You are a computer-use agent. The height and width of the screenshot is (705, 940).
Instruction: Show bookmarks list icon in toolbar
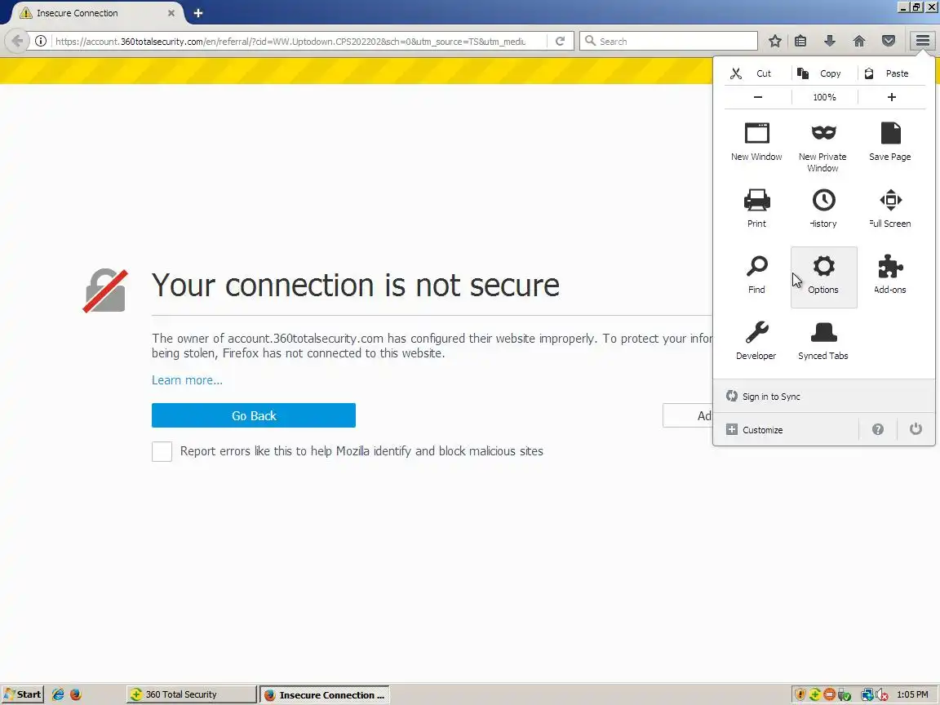point(800,41)
